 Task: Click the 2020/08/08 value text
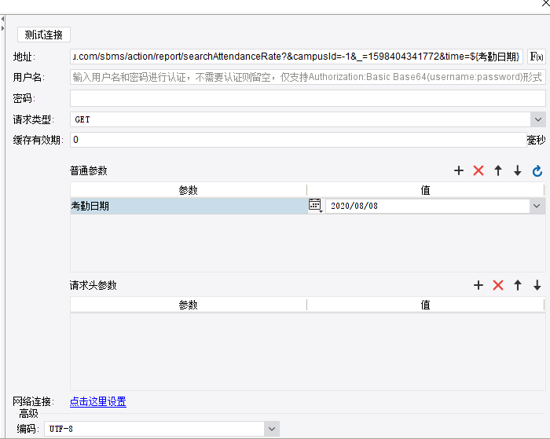point(354,206)
